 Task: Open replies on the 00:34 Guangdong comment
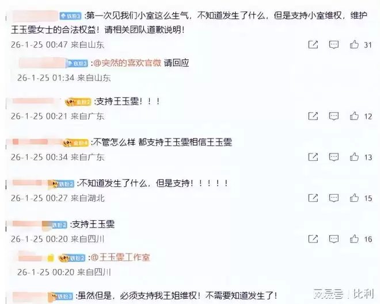pos(334,157)
